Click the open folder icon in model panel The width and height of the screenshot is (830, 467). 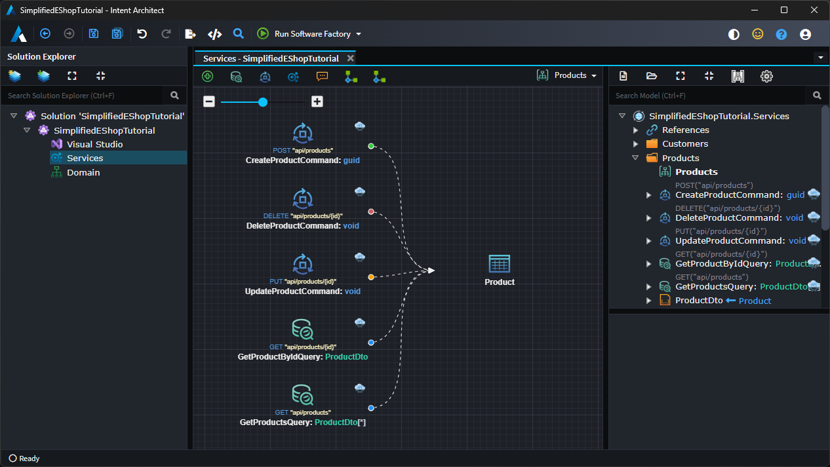(652, 76)
